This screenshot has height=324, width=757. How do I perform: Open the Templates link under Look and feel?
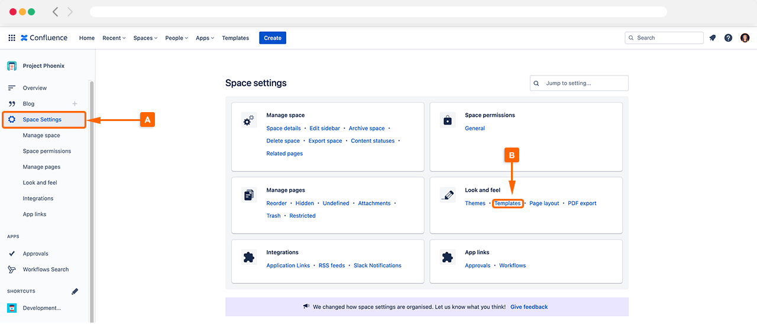(507, 204)
